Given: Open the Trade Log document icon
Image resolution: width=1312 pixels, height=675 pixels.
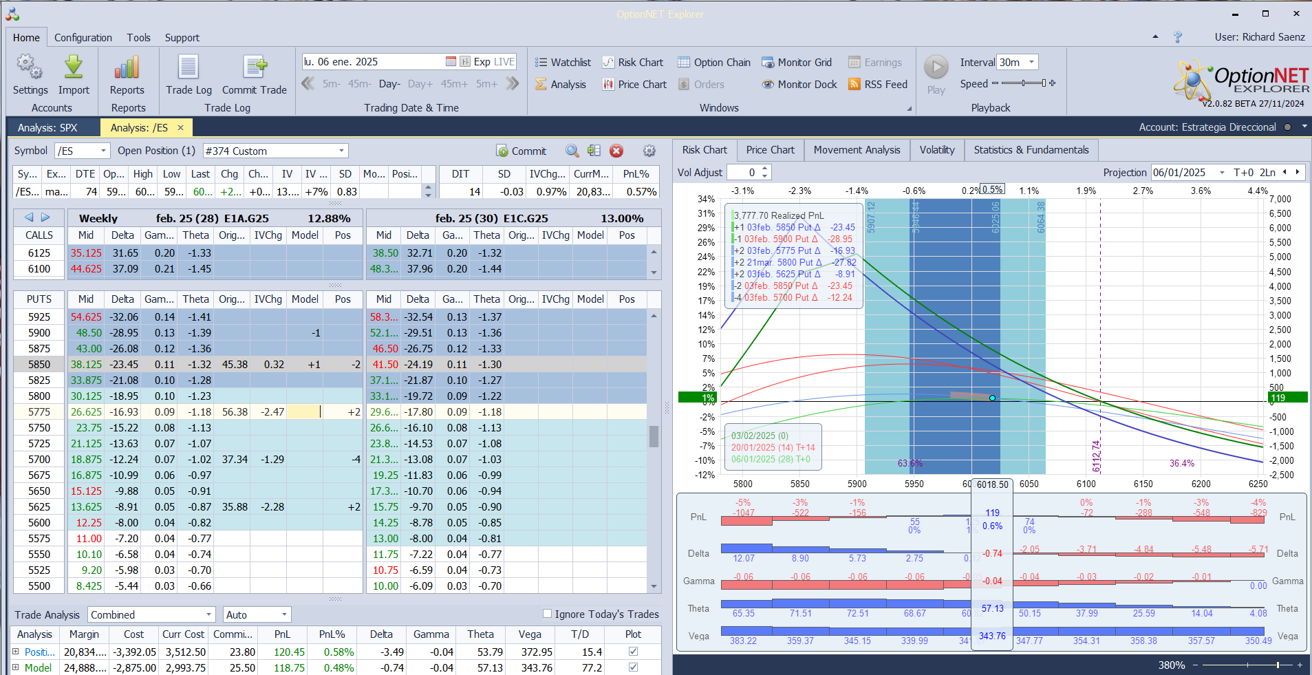Looking at the screenshot, I should [189, 67].
